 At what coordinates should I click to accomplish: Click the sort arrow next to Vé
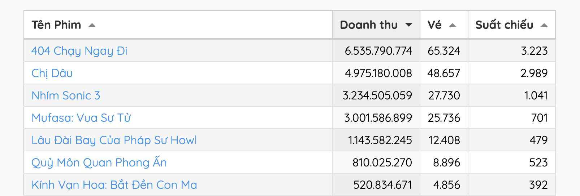[453, 25]
